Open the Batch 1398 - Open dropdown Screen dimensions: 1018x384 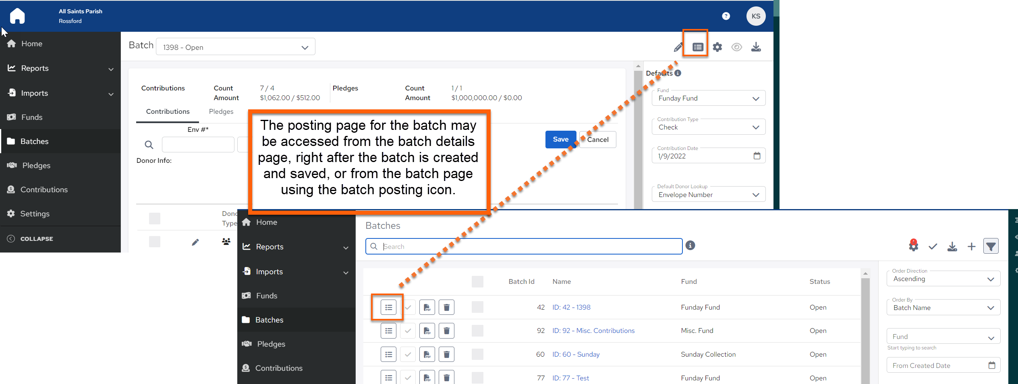(x=235, y=47)
